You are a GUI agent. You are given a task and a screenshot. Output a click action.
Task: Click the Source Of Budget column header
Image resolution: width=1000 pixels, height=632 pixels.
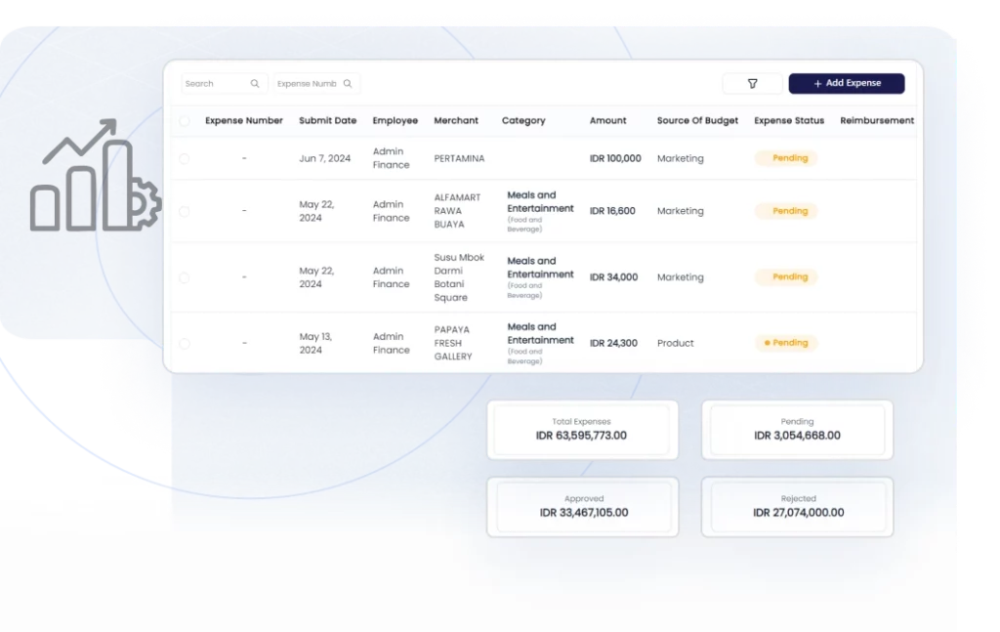pos(697,121)
